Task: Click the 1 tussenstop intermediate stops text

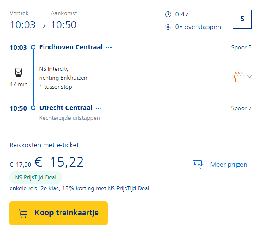Action: pos(55,87)
